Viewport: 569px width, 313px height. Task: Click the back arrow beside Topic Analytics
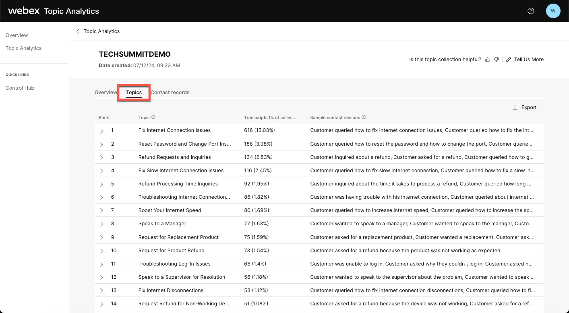tap(78, 31)
